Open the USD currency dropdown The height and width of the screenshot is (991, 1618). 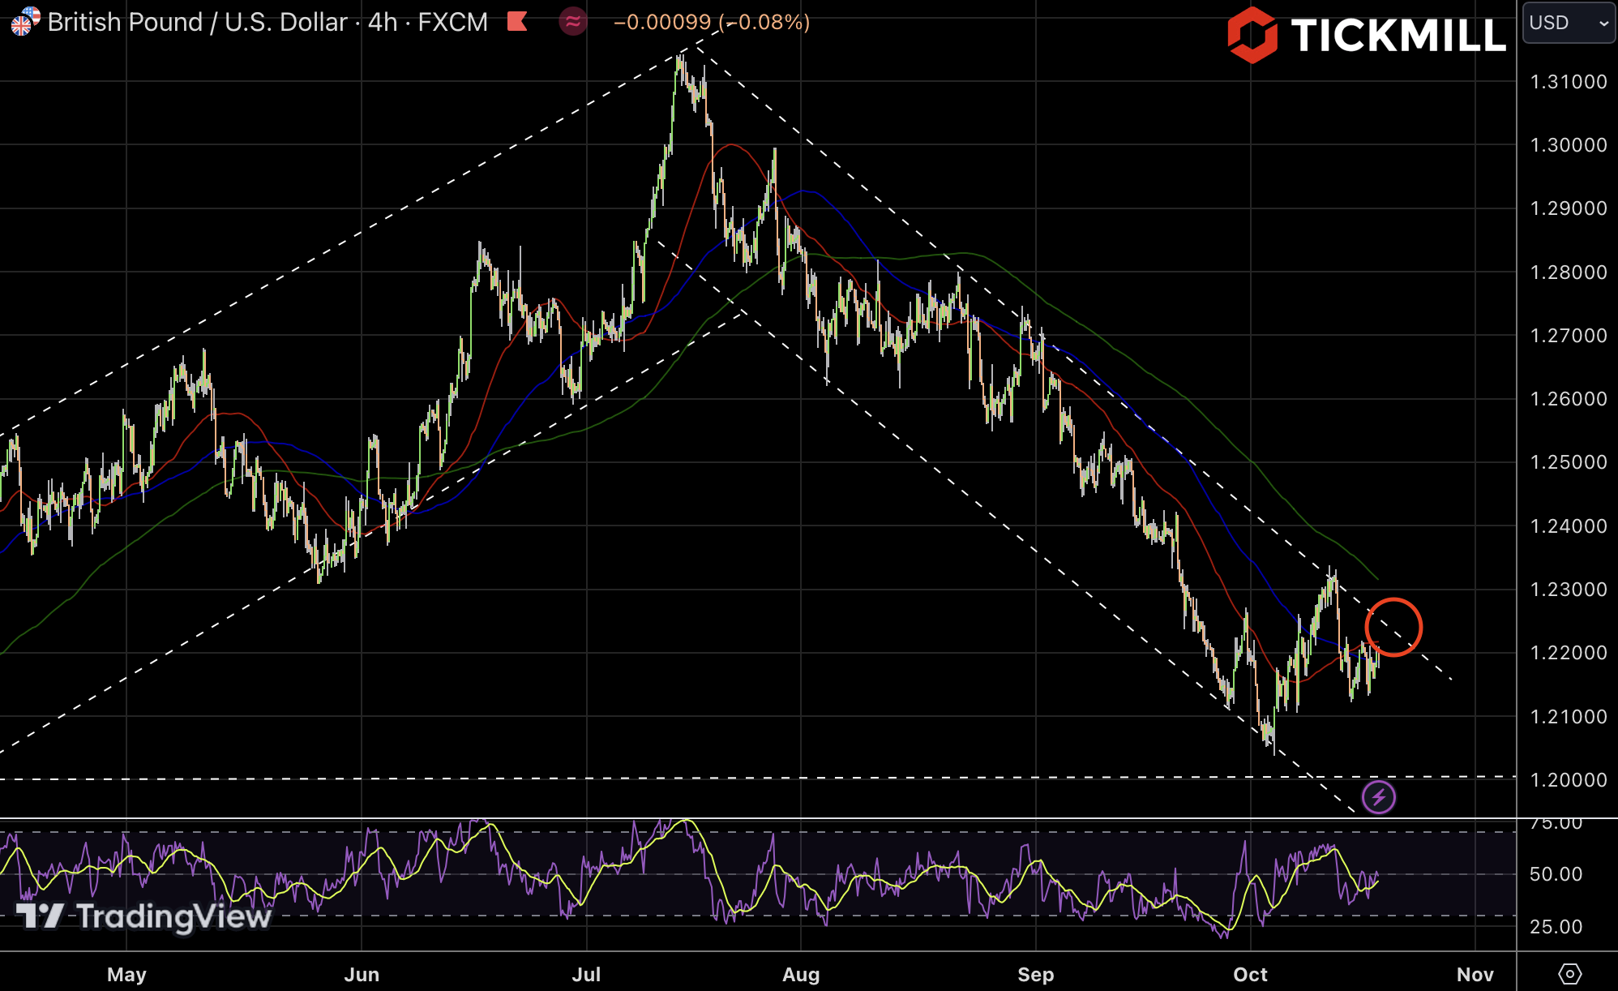pos(1568,23)
